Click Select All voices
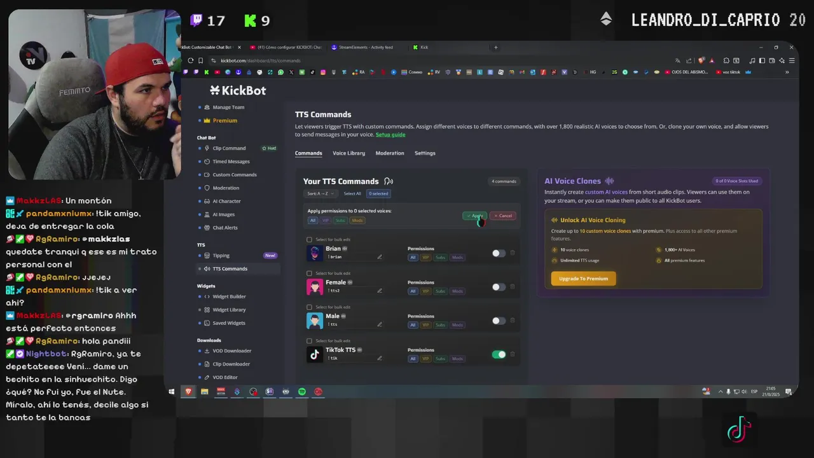814x458 pixels. pos(352,193)
